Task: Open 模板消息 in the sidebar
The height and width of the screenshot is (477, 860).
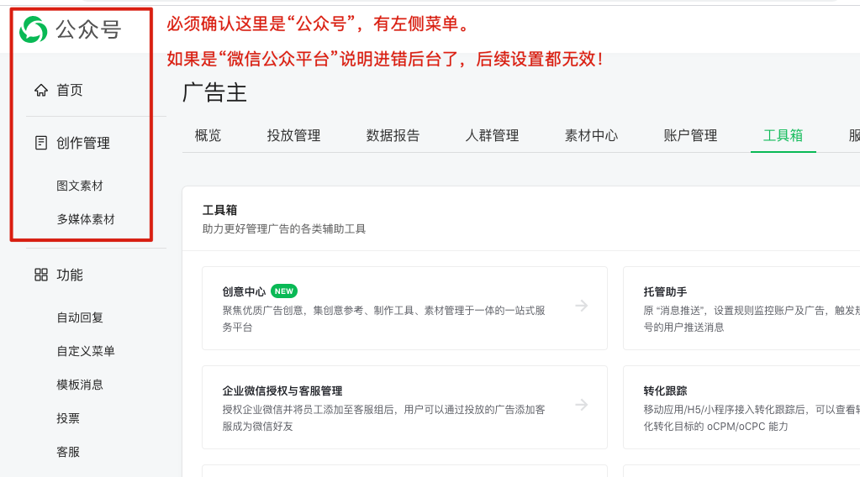Action: coord(80,385)
